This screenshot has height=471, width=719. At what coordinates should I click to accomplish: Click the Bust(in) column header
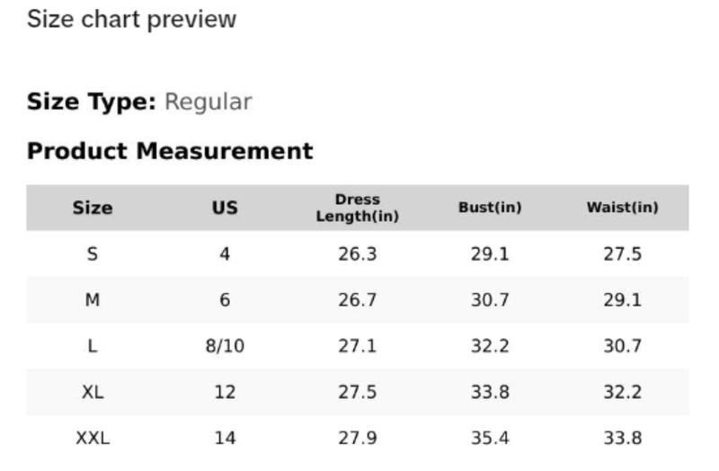(x=490, y=208)
